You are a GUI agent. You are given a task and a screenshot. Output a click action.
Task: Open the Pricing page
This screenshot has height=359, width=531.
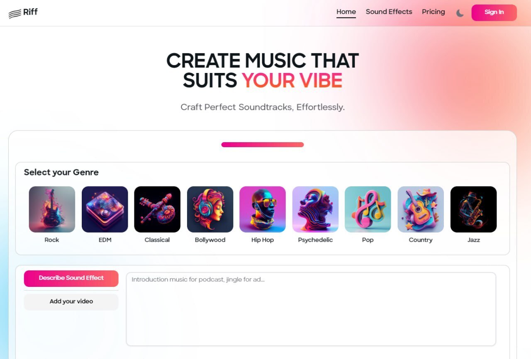point(434,12)
